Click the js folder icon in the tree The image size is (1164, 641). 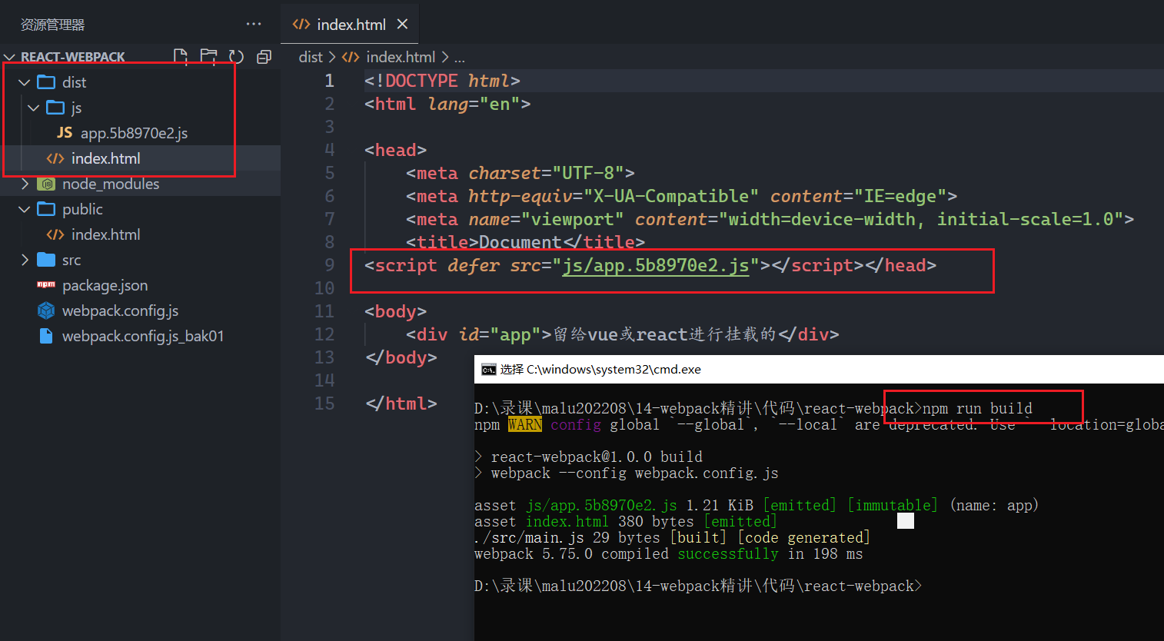pyautogui.click(x=55, y=107)
